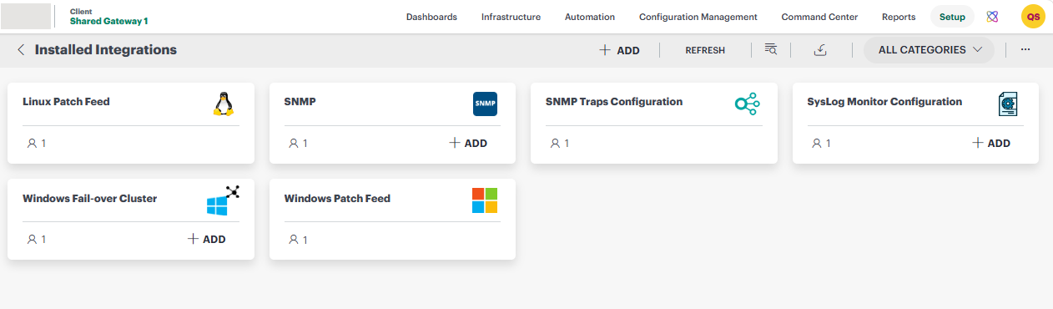Open the Dashboards menu

coord(431,17)
